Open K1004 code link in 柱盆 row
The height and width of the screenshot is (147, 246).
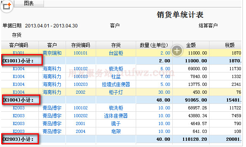pyautogui.click(x=18, y=76)
